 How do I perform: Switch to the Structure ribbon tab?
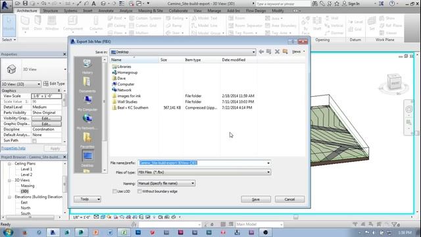click(x=51, y=11)
